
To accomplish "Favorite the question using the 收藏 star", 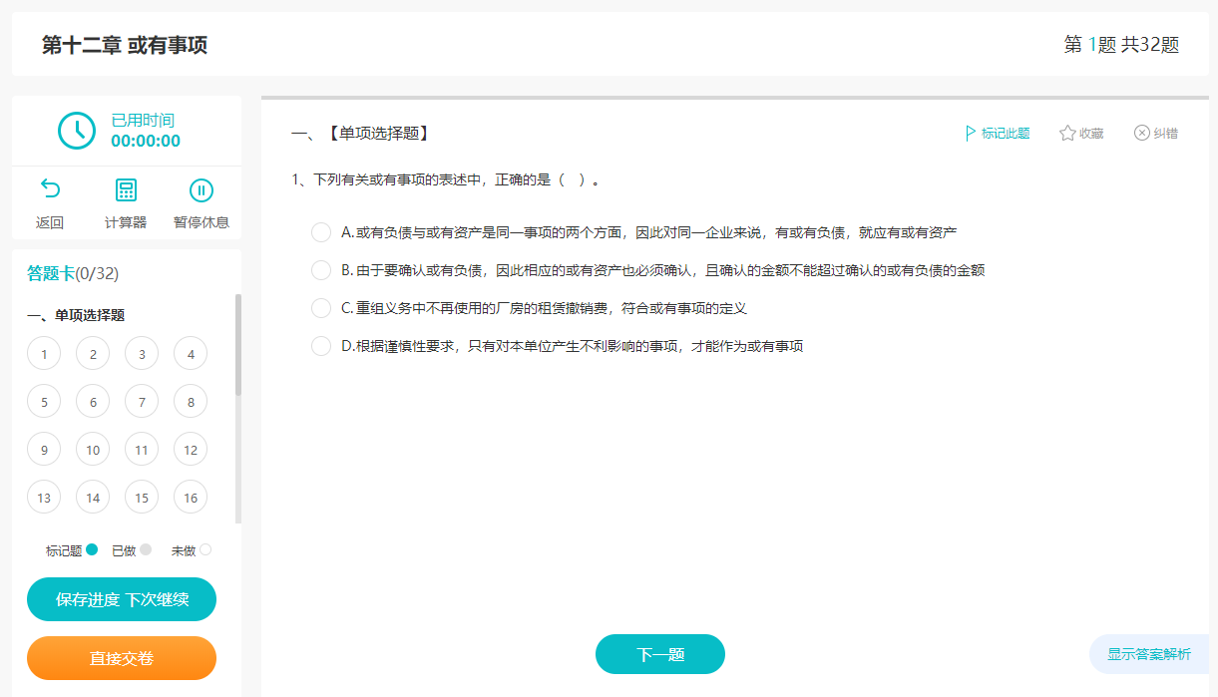I will (x=1080, y=133).
